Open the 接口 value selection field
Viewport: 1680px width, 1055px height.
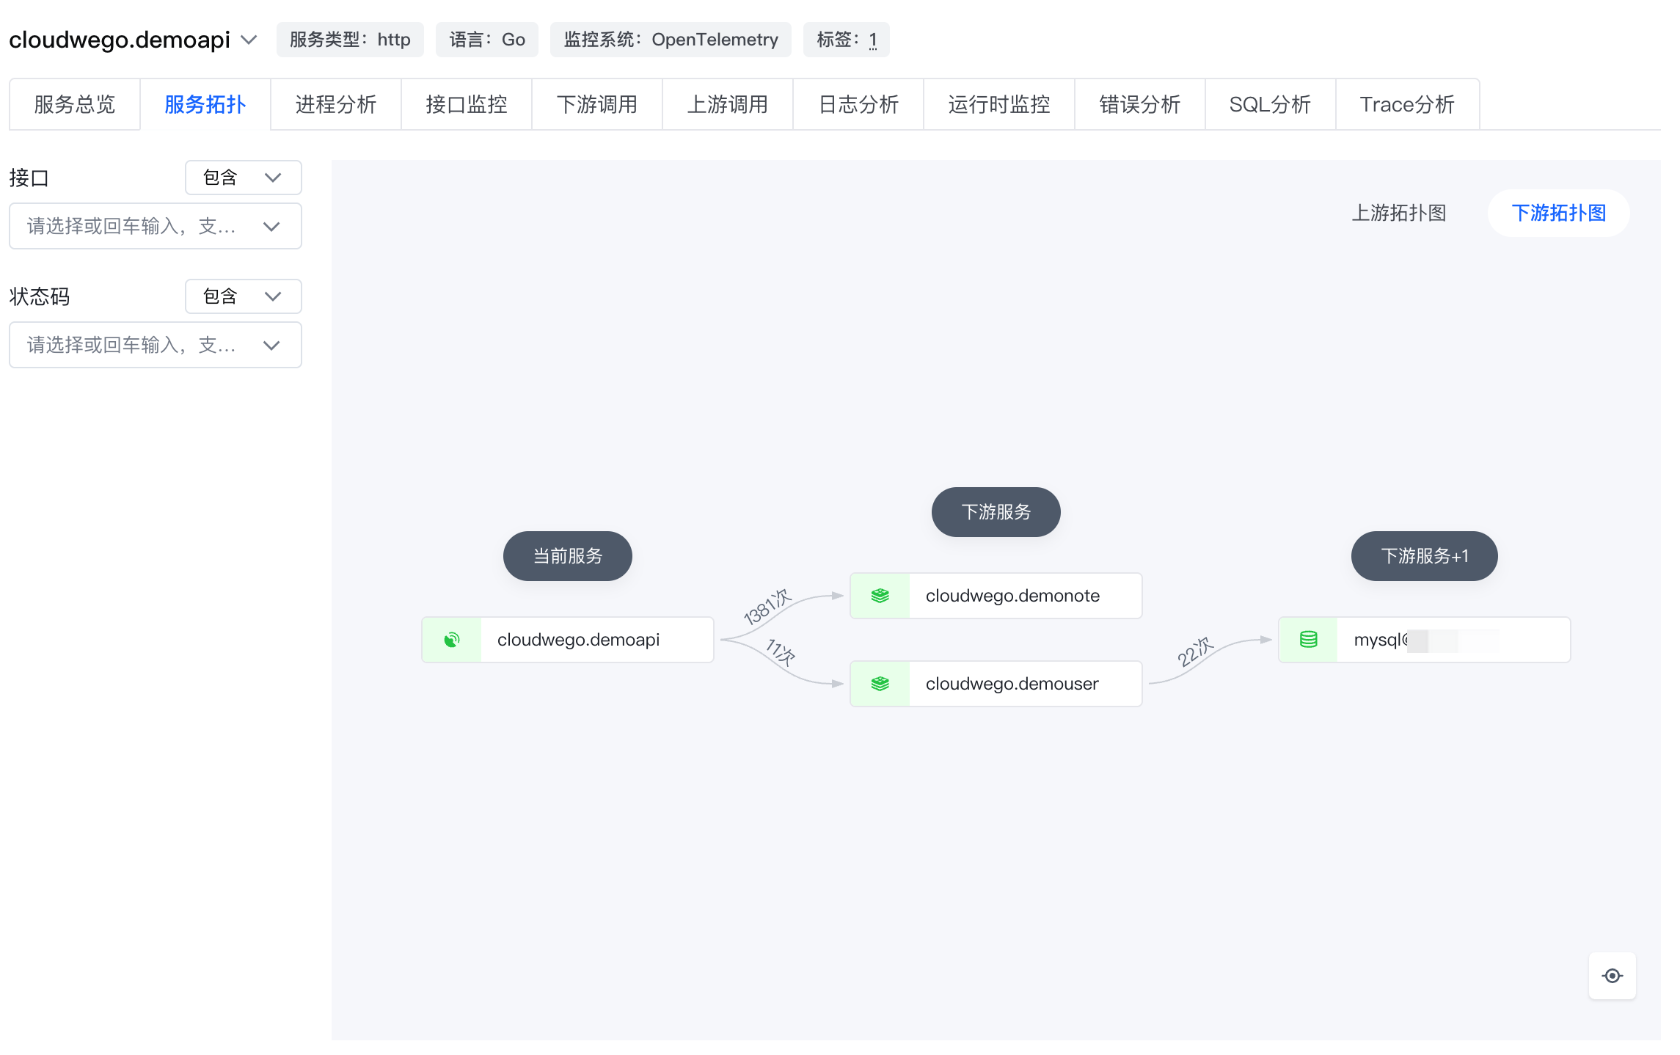155,226
